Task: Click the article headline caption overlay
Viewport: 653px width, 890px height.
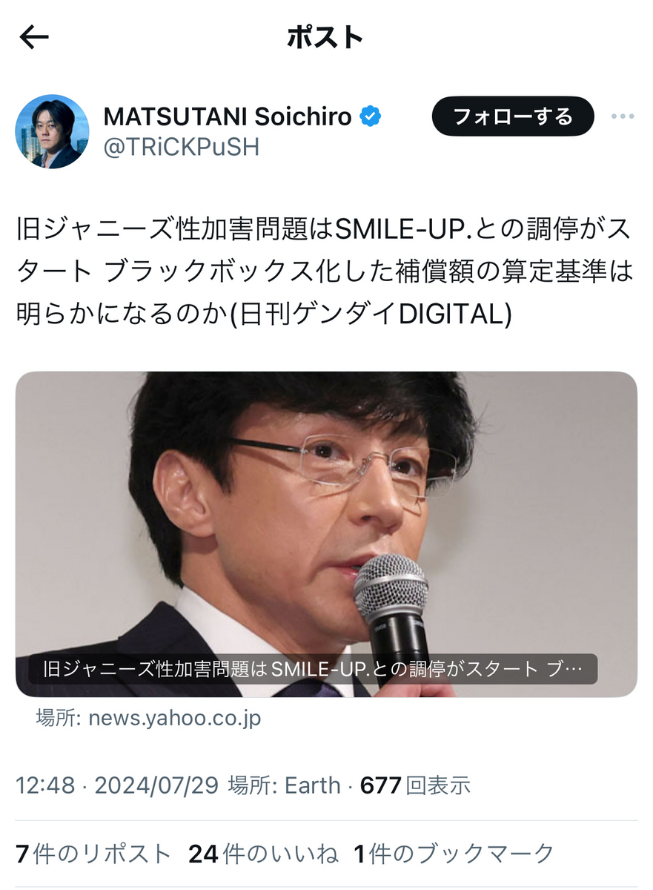Action: (x=313, y=668)
